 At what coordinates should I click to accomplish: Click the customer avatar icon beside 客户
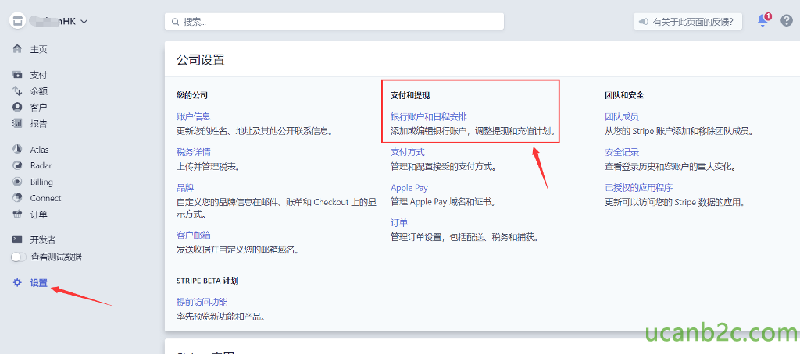tap(17, 107)
